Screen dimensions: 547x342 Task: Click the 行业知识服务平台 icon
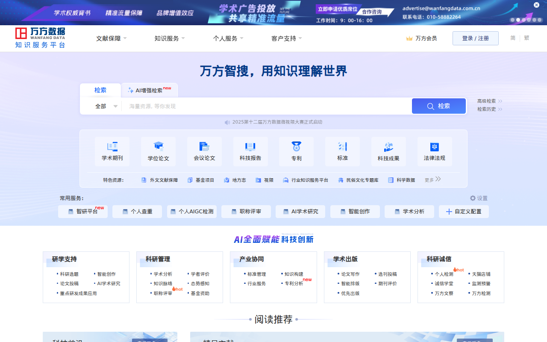point(285,180)
